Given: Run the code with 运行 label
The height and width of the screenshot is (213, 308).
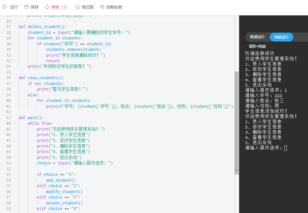Looking at the screenshot, I should (14, 7).
